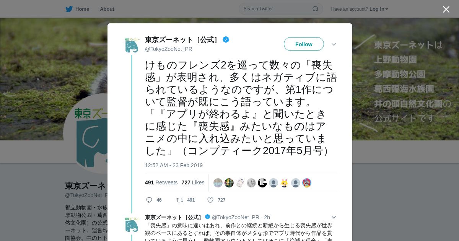Open the 12:52 AM - 23 Feb 2019 timestamp
The width and height of the screenshot is (459, 241).
click(174, 165)
